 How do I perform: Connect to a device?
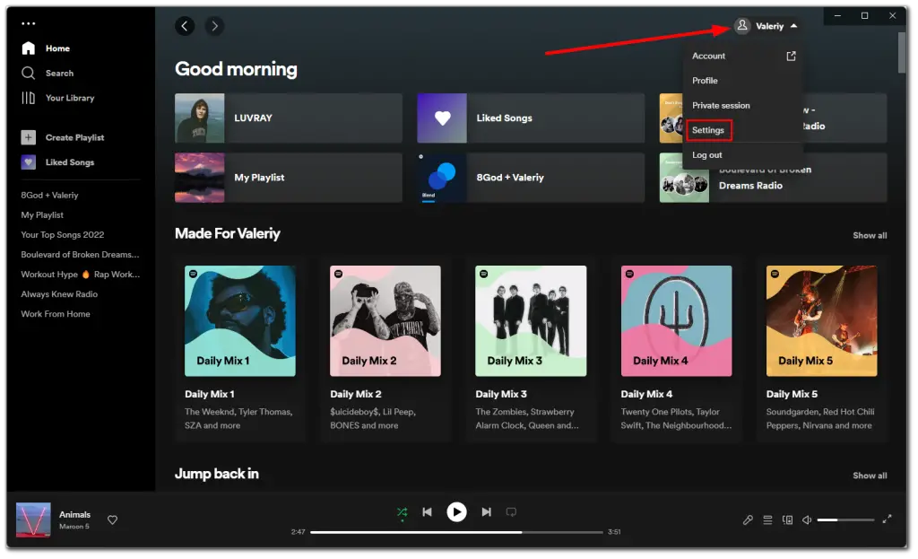tap(789, 520)
